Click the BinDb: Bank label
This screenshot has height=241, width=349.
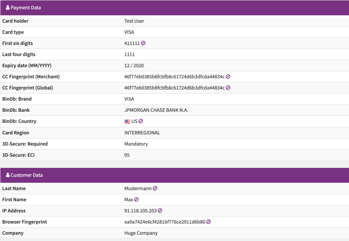(x=16, y=110)
